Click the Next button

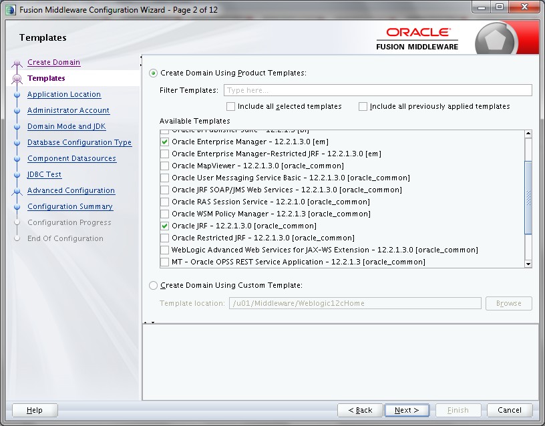[407, 410]
